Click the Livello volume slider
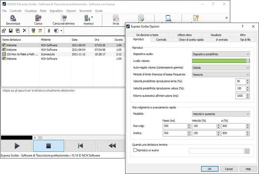259x174 pixels. [221, 61]
